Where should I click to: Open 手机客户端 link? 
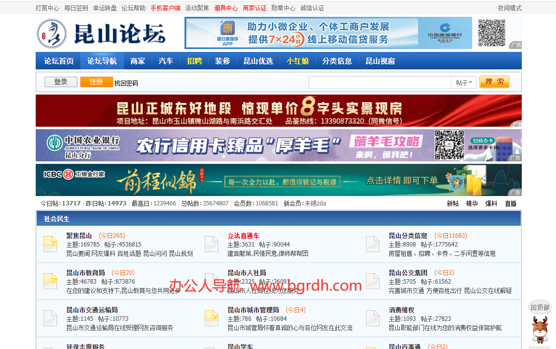[x=165, y=8]
